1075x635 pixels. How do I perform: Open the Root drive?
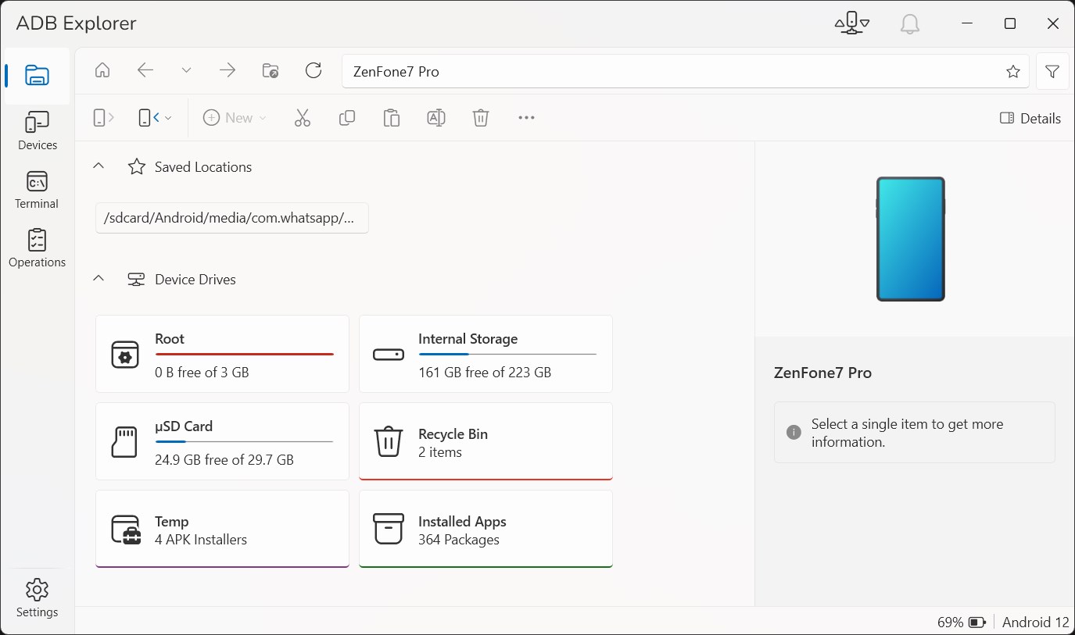click(222, 354)
